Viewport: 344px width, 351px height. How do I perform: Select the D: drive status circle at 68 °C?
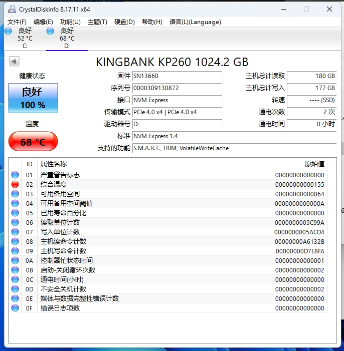pyautogui.click(x=50, y=31)
